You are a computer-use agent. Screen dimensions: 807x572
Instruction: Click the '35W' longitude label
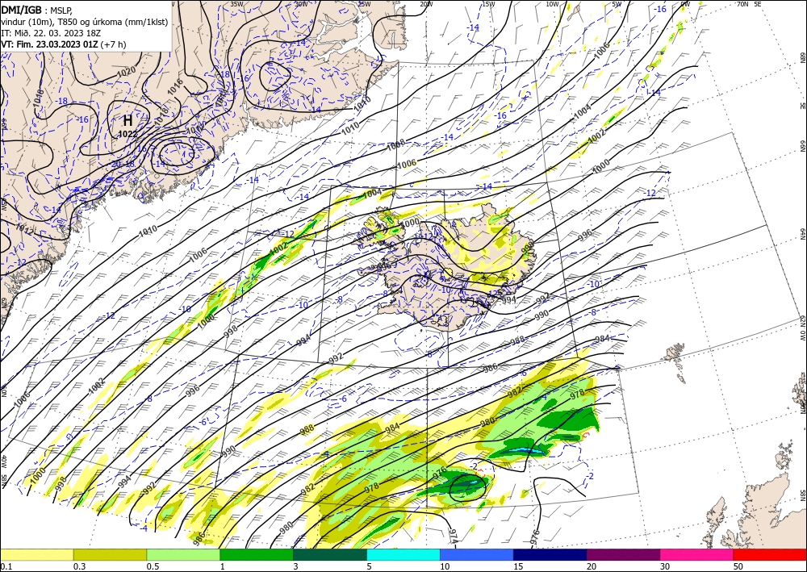tap(236, 3)
